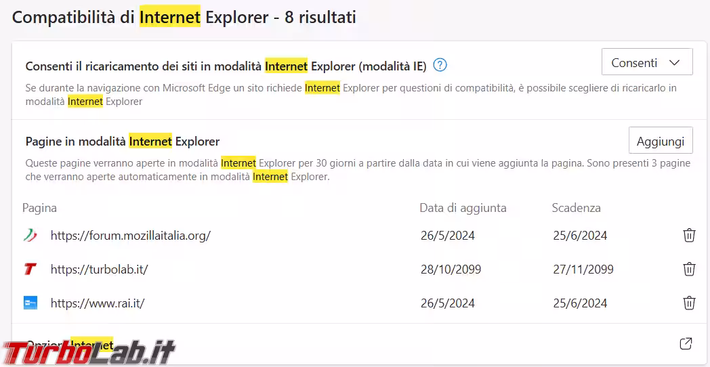Click the blue rai.it favicon
The width and height of the screenshot is (710, 367).
click(30, 303)
